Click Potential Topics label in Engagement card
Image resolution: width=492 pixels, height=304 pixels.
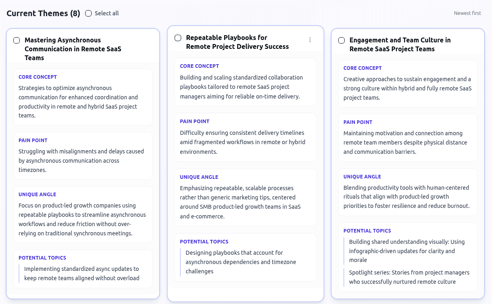pos(367,231)
